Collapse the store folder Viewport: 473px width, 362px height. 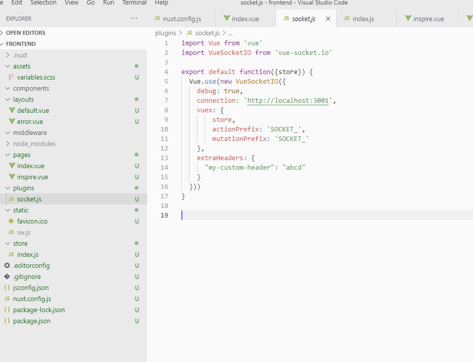tap(8, 243)
